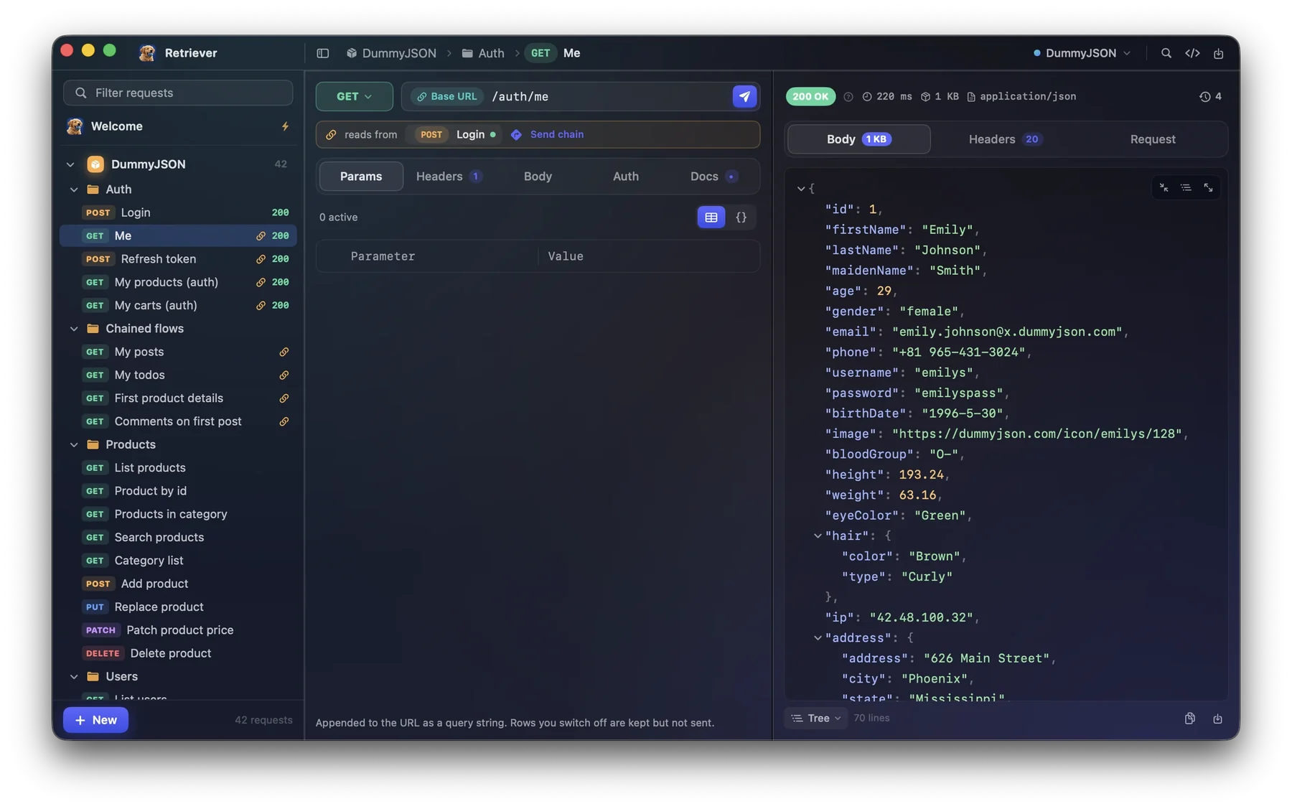Click the Send chain link

tap(557, 134)
